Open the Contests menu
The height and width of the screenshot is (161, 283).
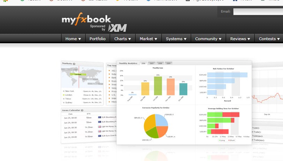[269, 39]
